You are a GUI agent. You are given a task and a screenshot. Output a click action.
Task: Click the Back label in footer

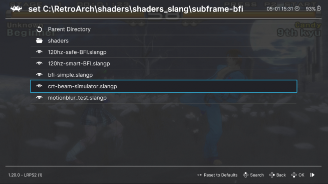point(281,175)
